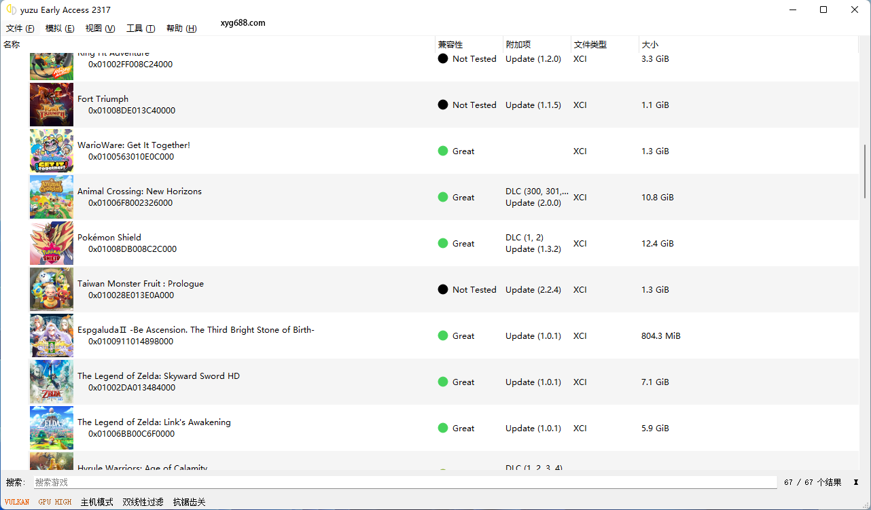
Task: Click the 10.8 GiB size value
Action: click(x=658, y=198)
